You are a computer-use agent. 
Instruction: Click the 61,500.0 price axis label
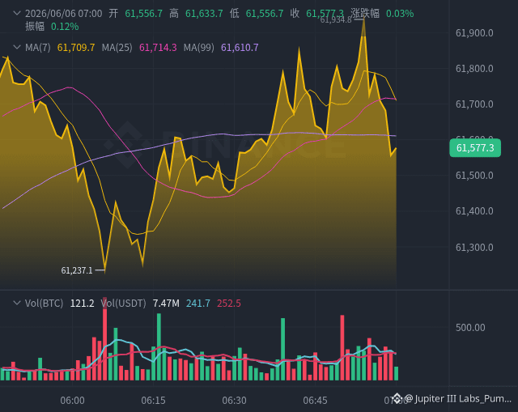474,176
